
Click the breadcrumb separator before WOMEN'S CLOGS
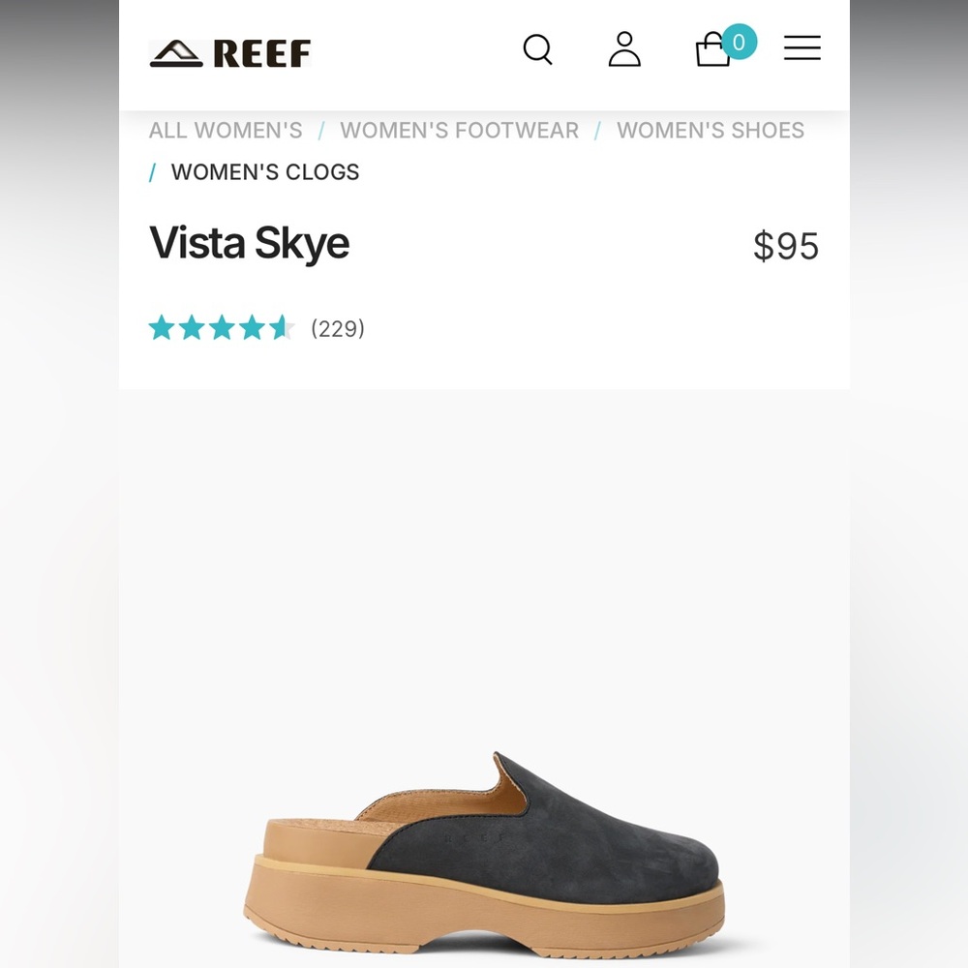(152, 172)
